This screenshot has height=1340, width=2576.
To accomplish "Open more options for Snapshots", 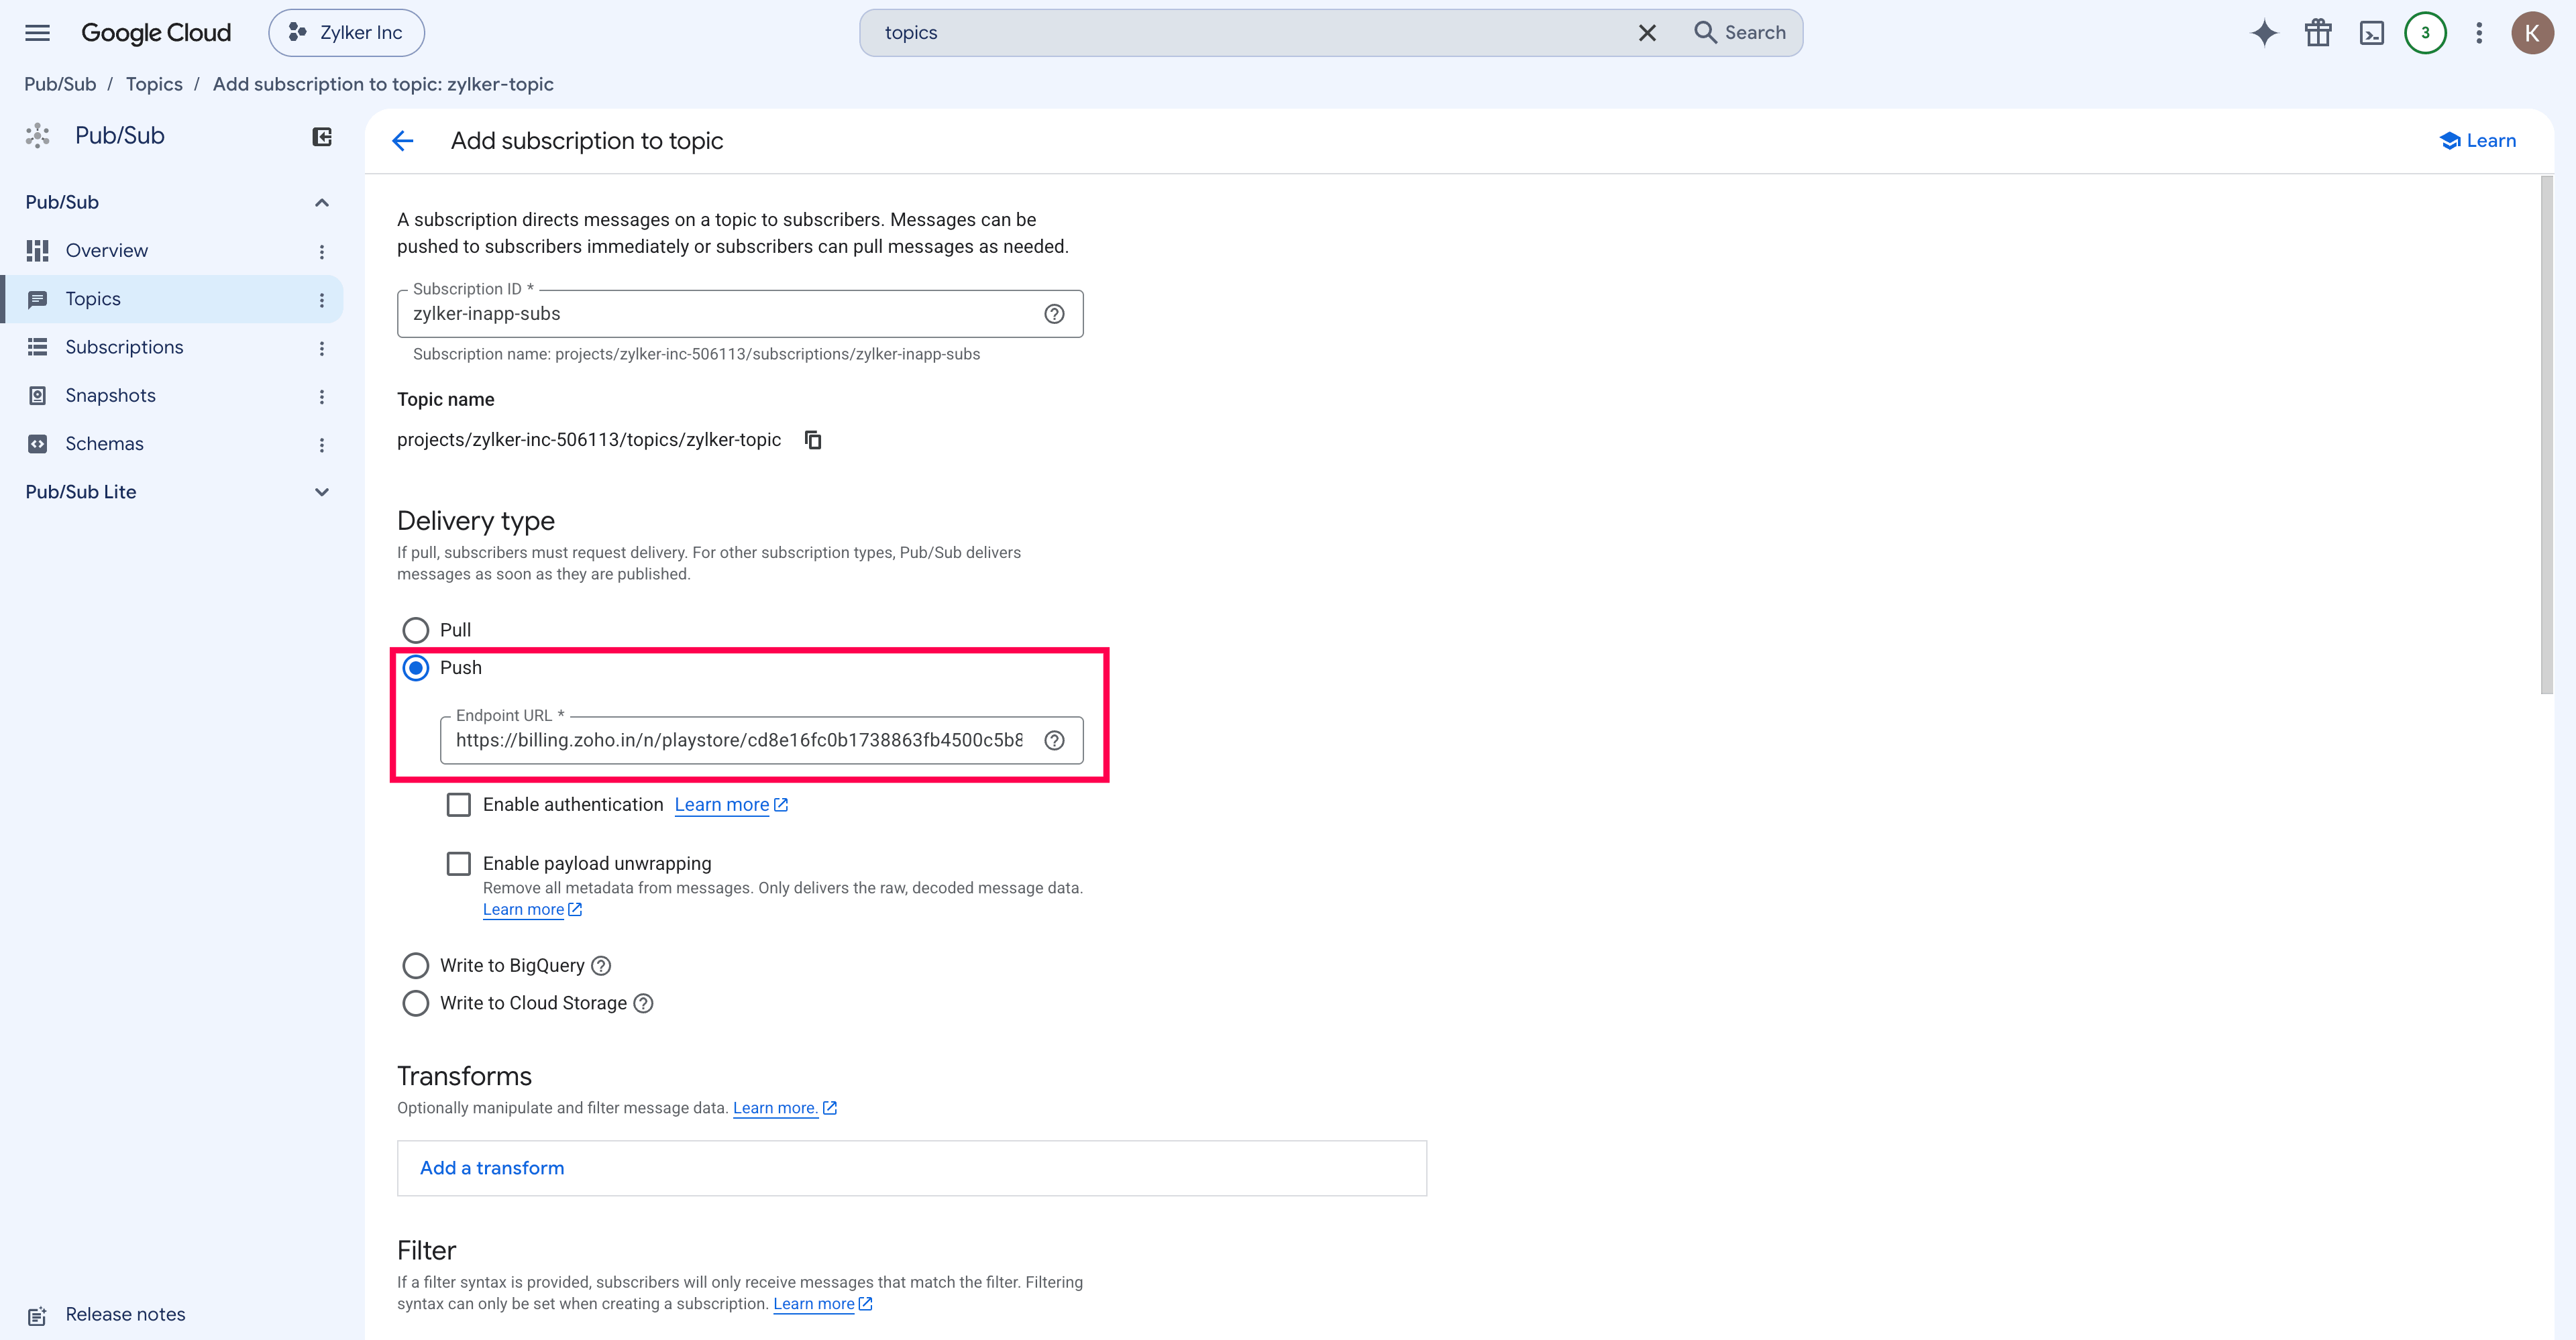I will click(x=322, y=397).
